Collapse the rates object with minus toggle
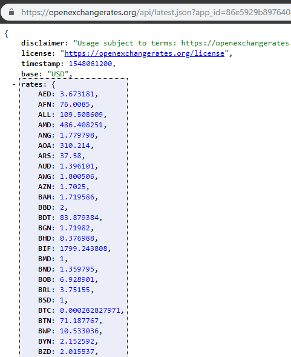 pyautogui.click(x=14, y=84)
